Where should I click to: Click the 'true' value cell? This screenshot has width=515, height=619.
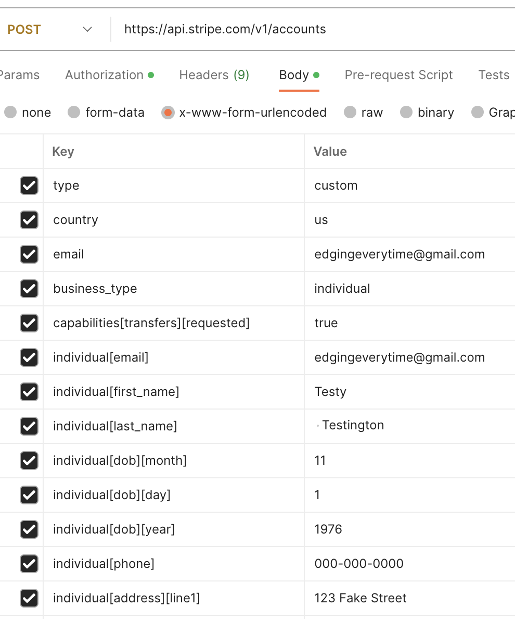410,323
